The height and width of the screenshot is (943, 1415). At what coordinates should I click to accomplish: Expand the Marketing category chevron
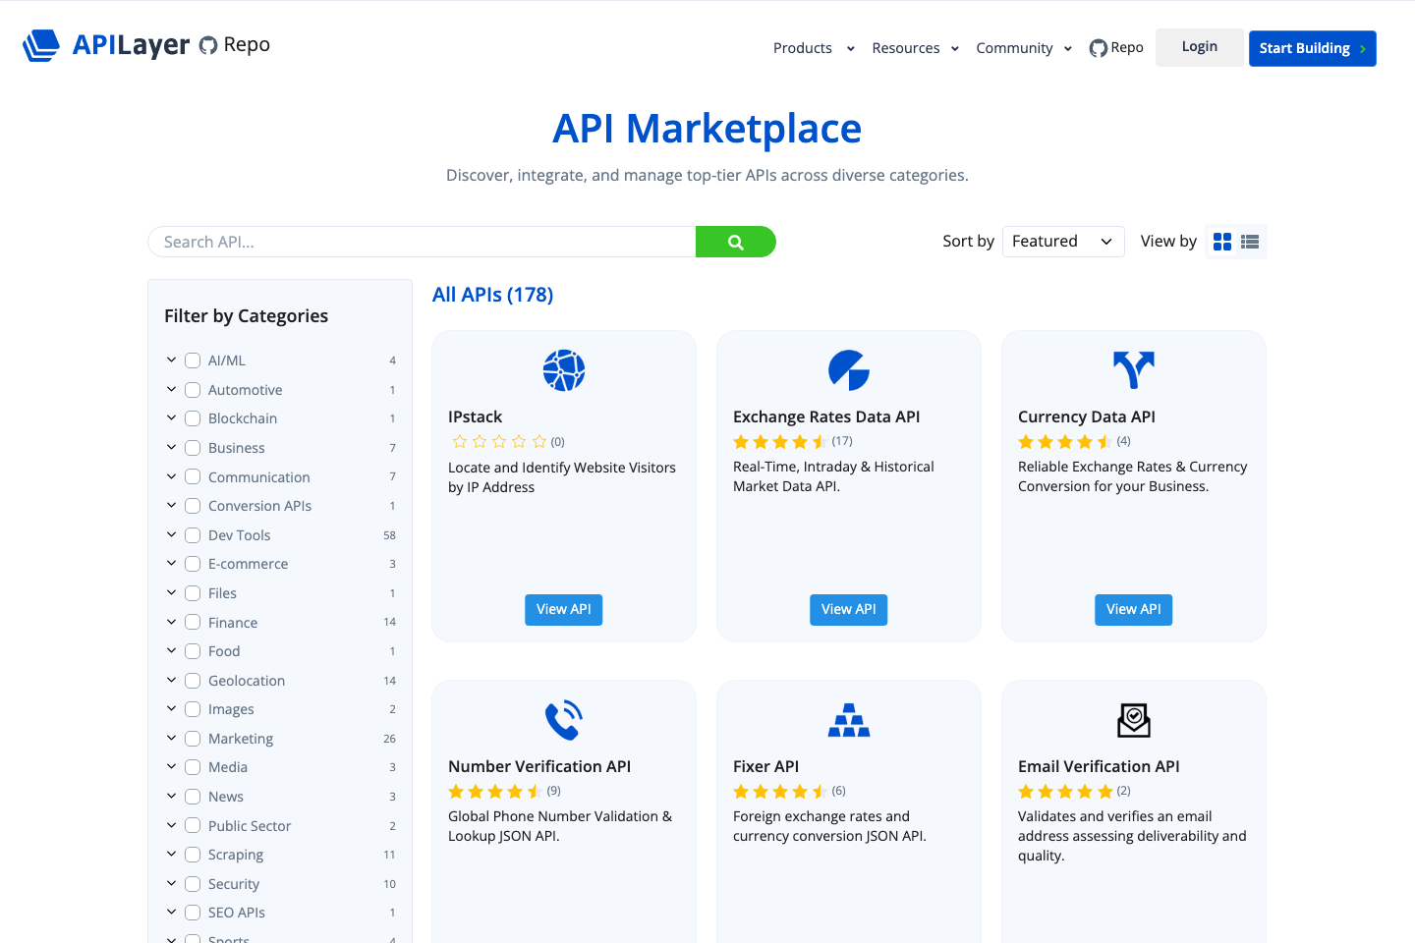171,738
